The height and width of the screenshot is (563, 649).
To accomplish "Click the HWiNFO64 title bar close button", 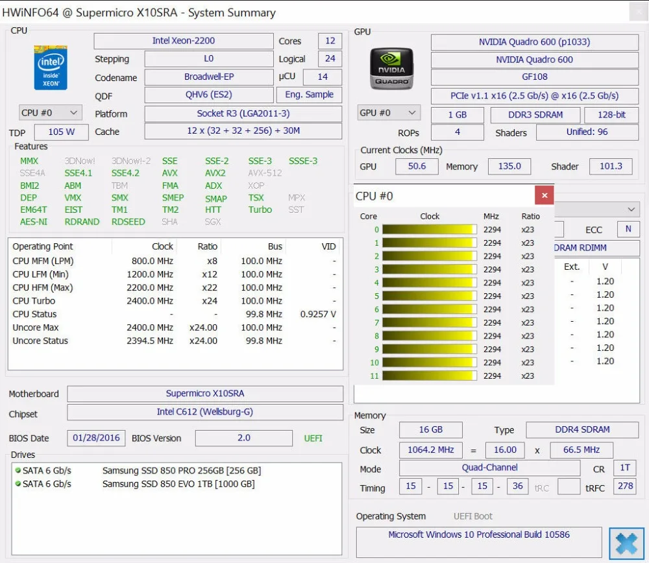I will (638, 12).
